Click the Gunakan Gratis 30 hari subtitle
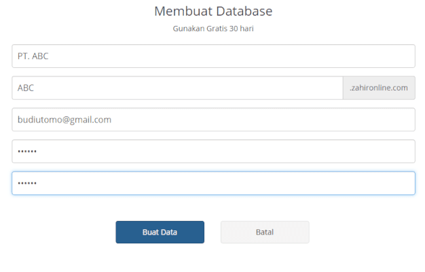 click(213, 29)
